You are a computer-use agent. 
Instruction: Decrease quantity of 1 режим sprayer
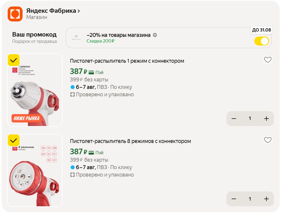tap(234, 119)
